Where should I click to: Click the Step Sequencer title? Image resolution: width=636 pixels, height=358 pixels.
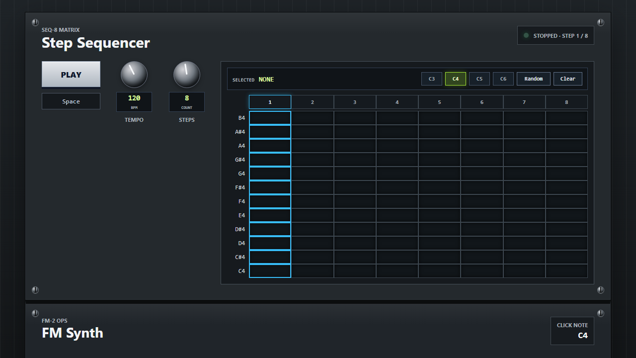pos(96,43)
